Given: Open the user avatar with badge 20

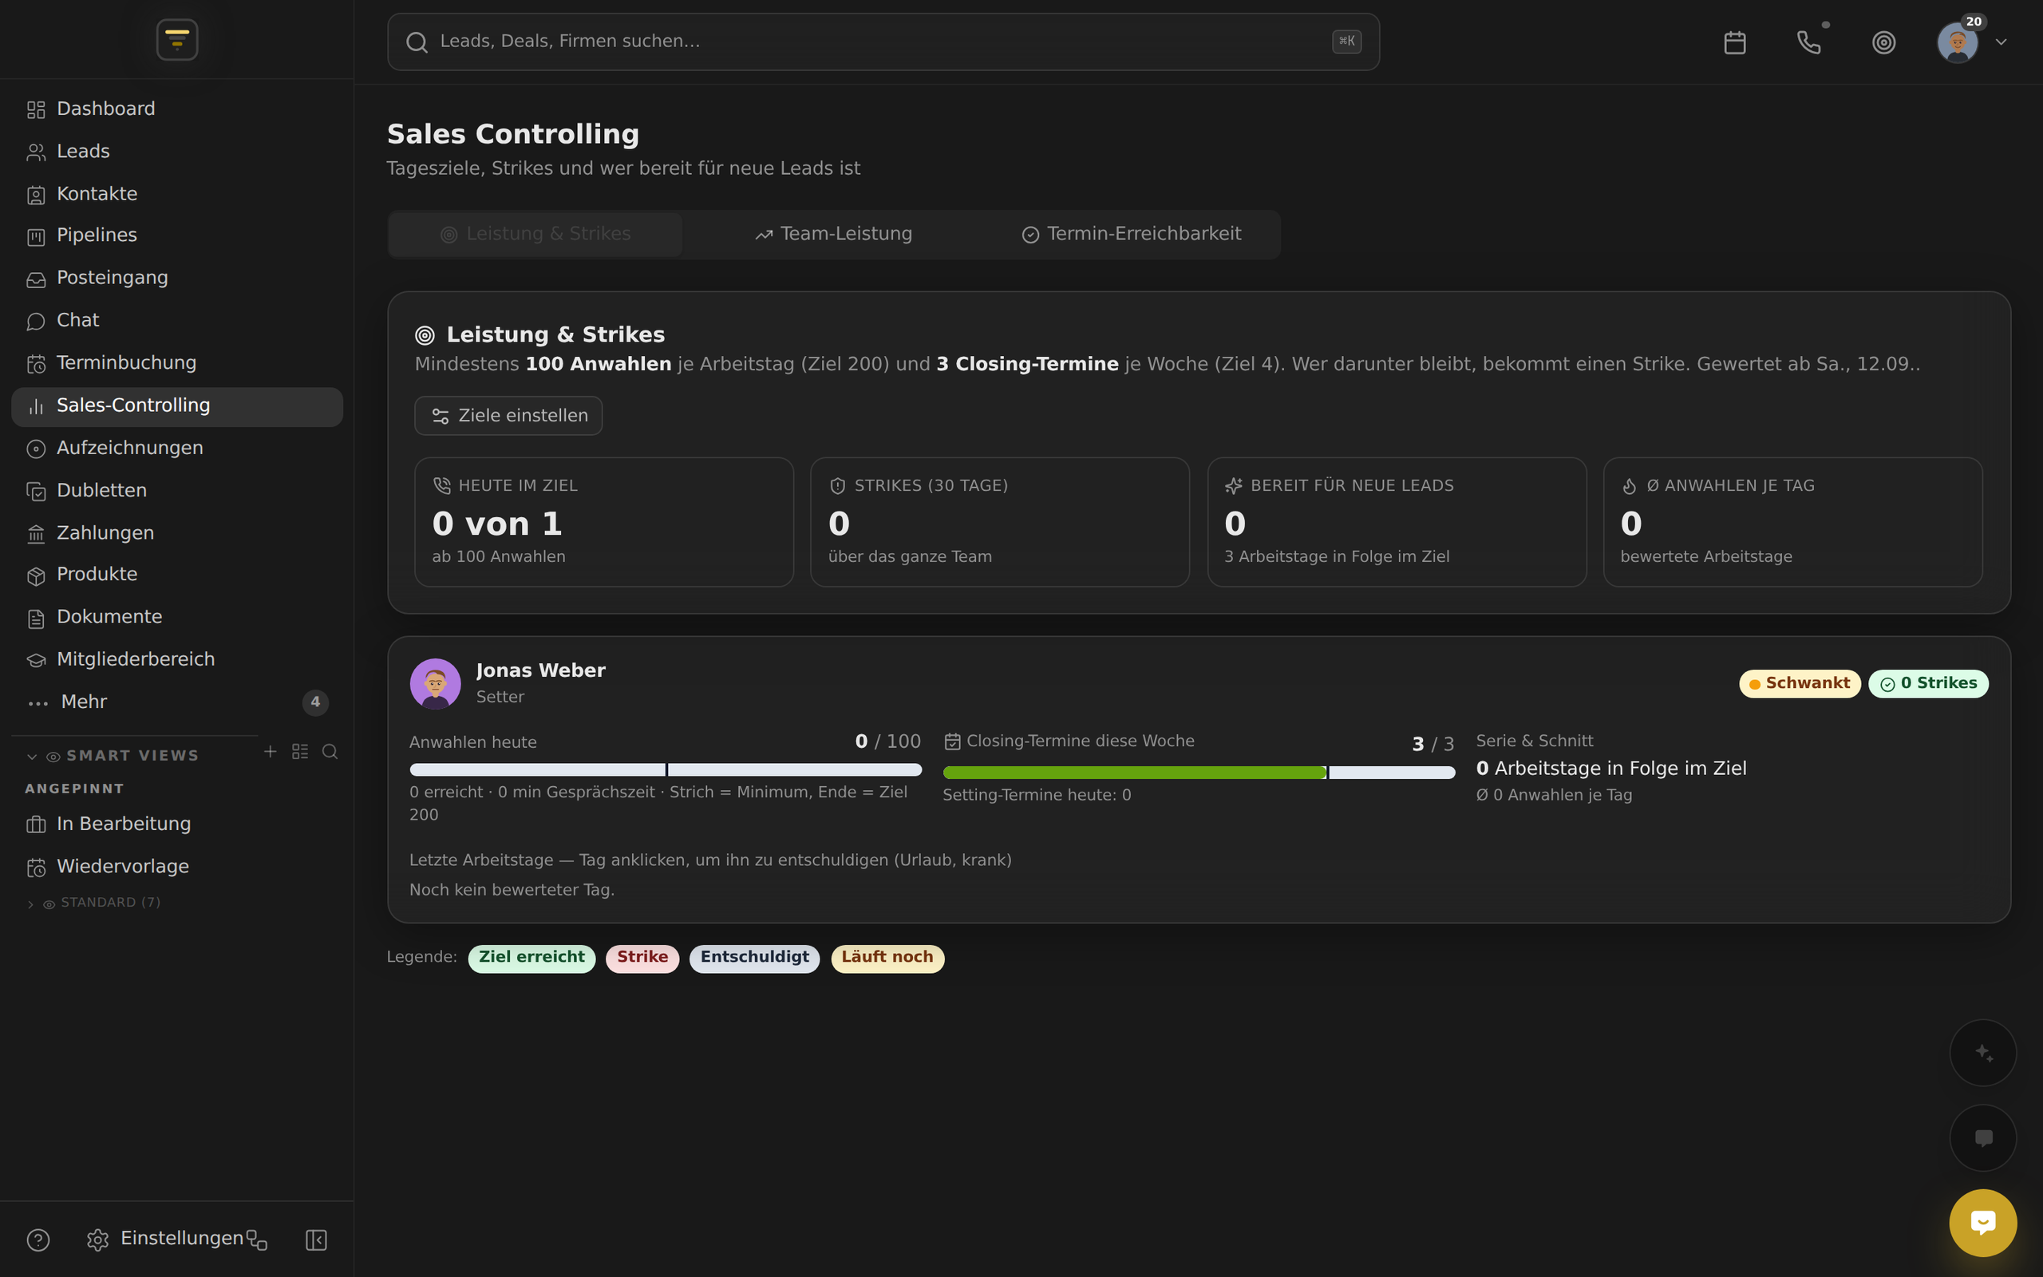Looking at the screenshot, I should [1957, 42].
